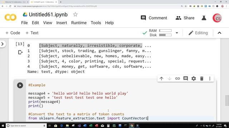
Task: Launch Microsoft Edge from the taskbar
Action: [62, 126]
